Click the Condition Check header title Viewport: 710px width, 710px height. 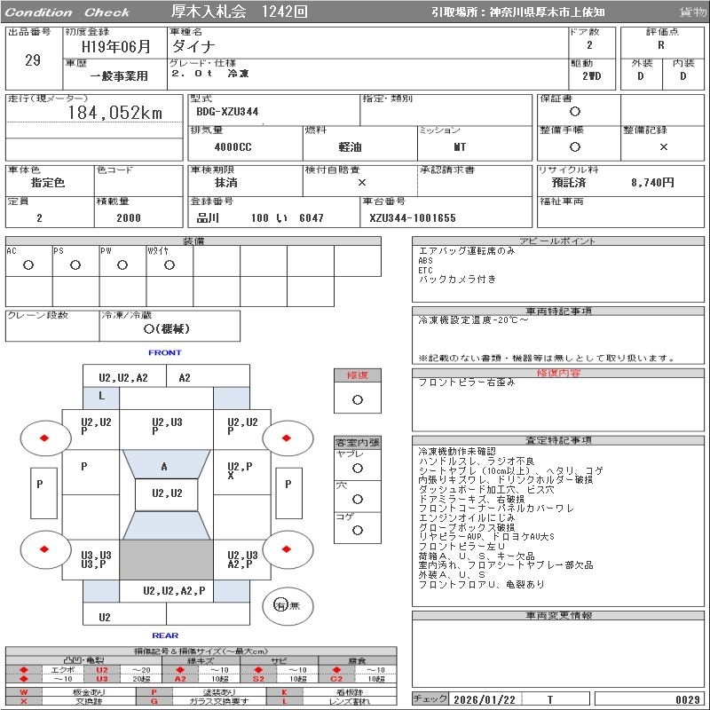coord(67,12)
